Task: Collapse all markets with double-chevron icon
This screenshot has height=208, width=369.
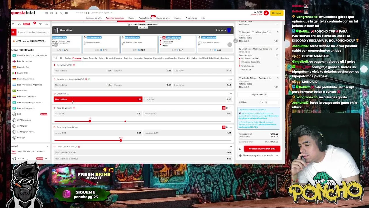Action: click(61, 58)
